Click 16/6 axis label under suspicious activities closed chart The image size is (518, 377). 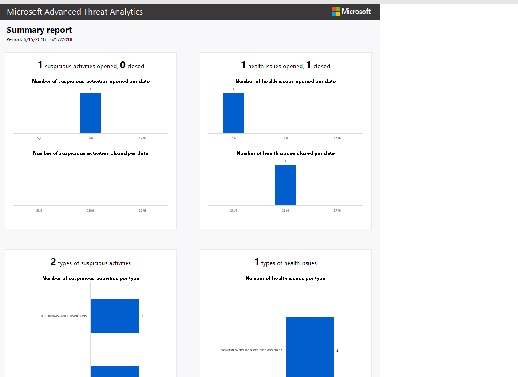pos(91,211)
